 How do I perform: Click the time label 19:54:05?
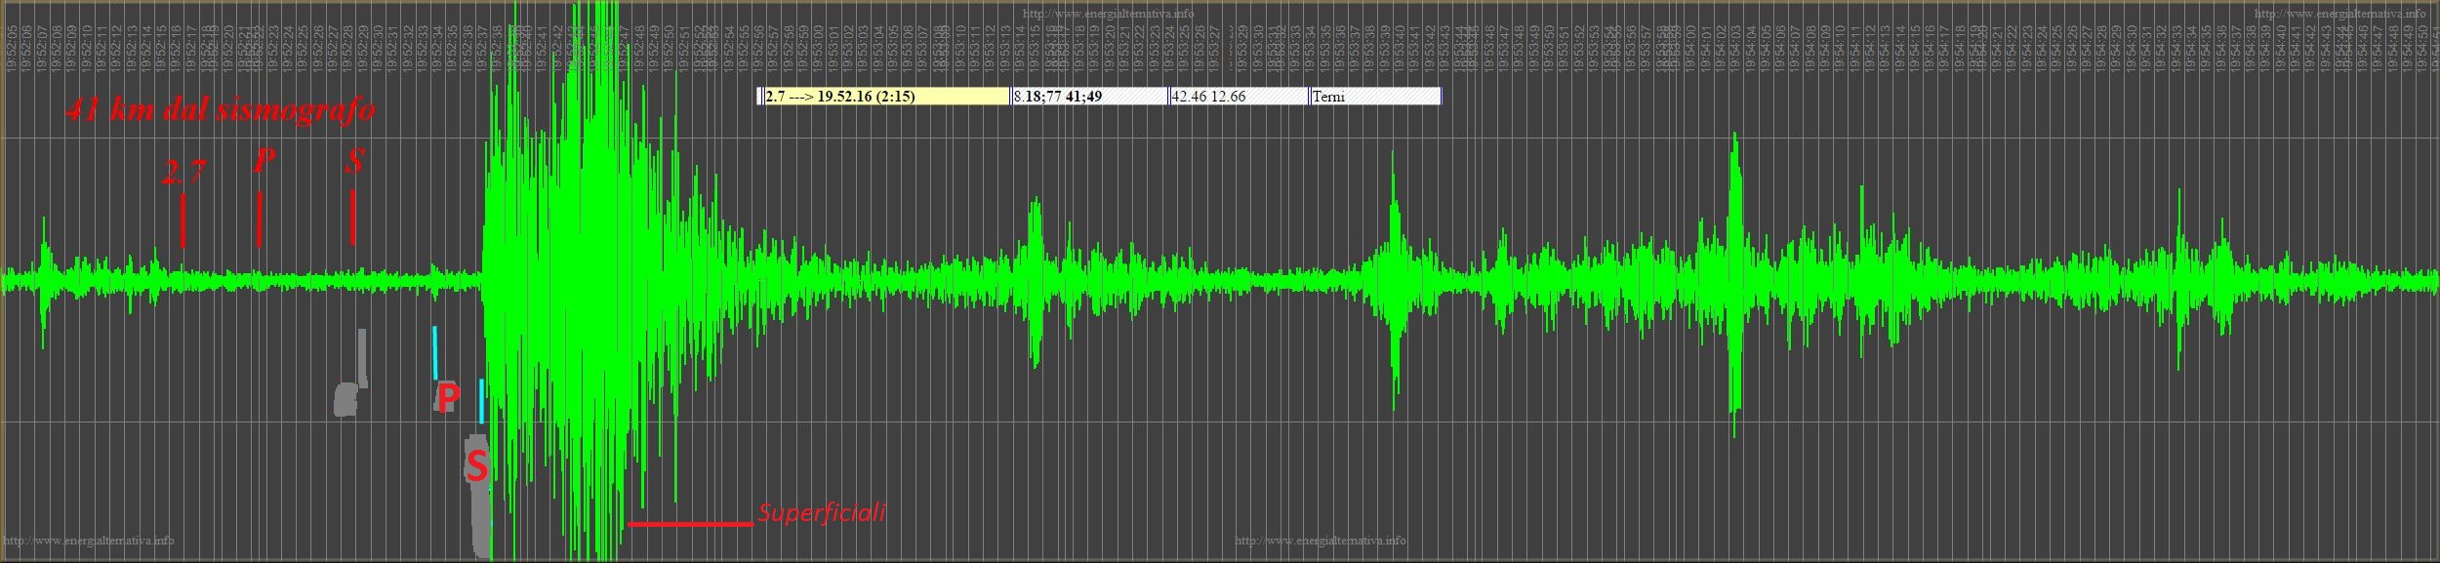pyautogui.click(x=1765, y=49)
